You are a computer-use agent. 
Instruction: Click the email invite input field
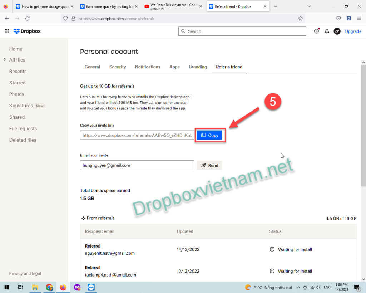pyautogui.click(x=137, y=165)
